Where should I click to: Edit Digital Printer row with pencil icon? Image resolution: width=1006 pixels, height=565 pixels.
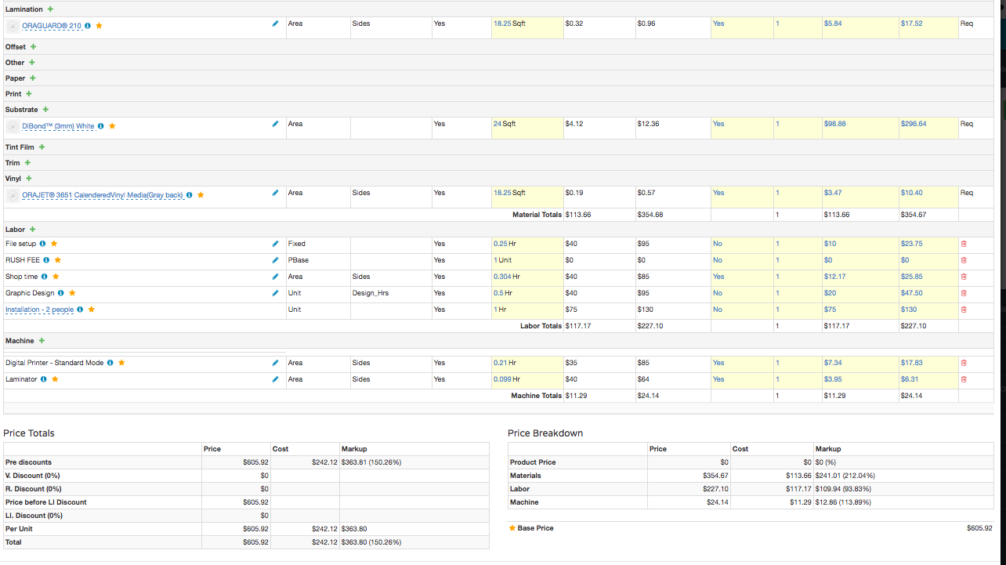click(275, 364)
